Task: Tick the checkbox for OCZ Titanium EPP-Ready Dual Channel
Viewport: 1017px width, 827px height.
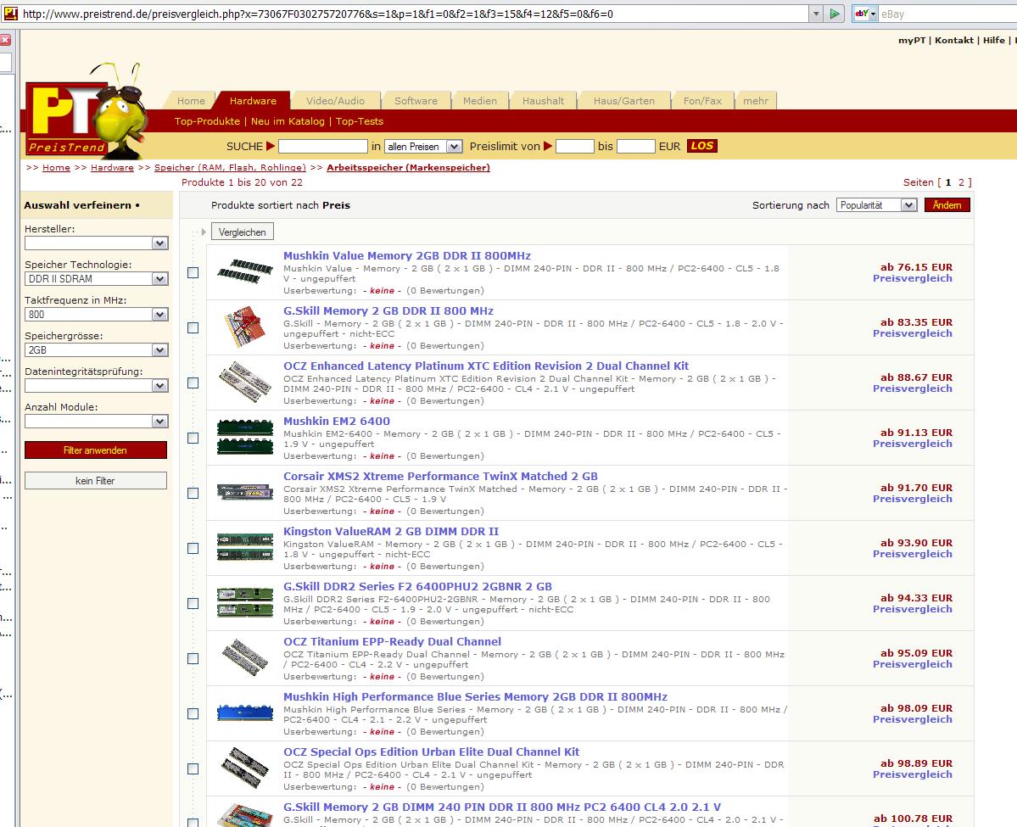Action: tap(193, 658)
